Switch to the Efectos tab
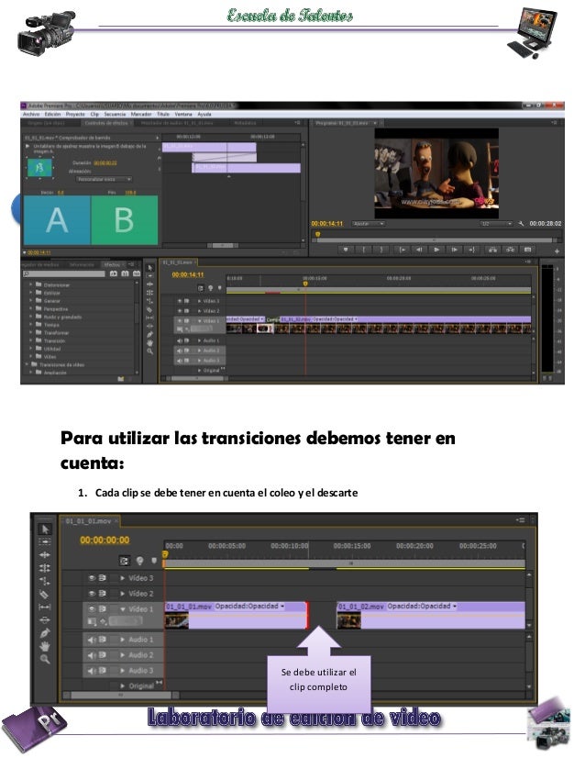The width and height of the screenshot is (585, 758). pyautogui.click(x=112, y=265)
